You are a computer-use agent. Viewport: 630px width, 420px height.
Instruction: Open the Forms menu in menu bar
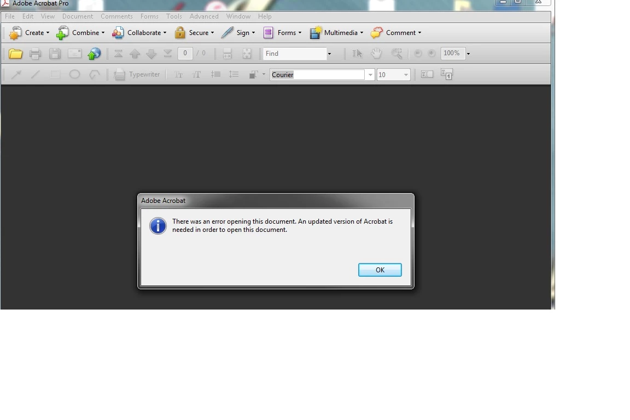pyautogui.click(x=149, y=16)
